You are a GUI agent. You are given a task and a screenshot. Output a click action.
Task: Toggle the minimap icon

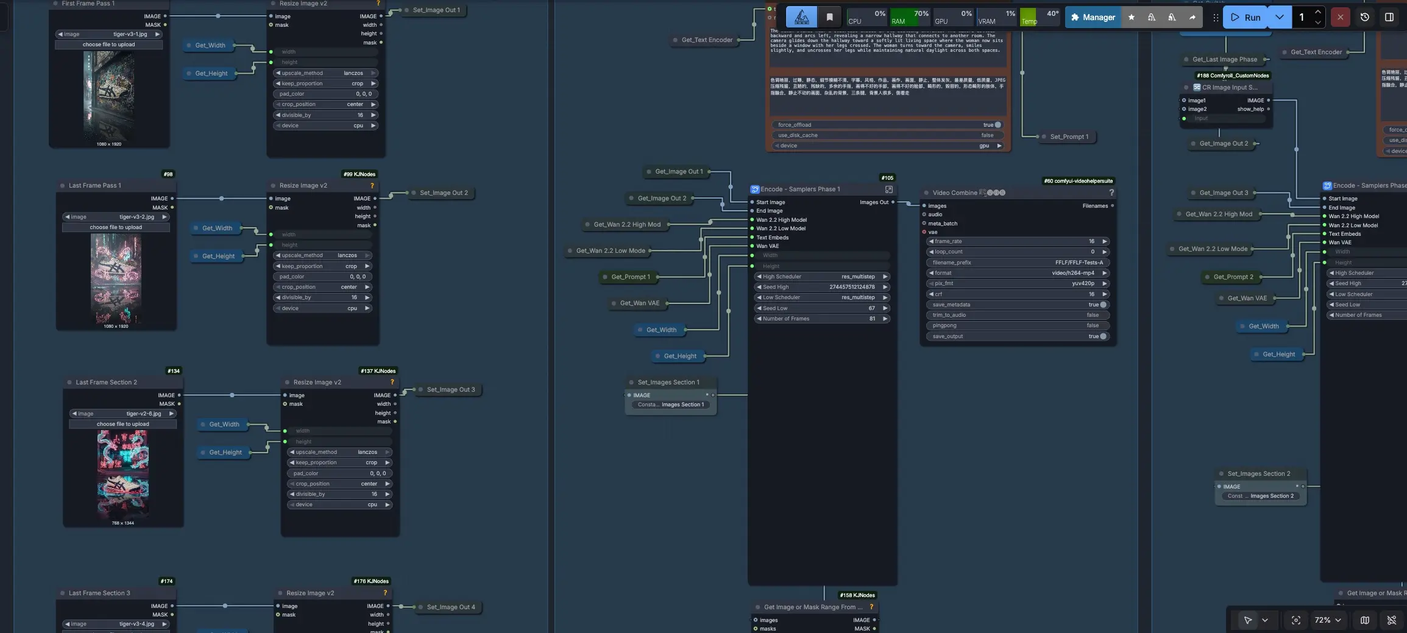click(1364, 620)
